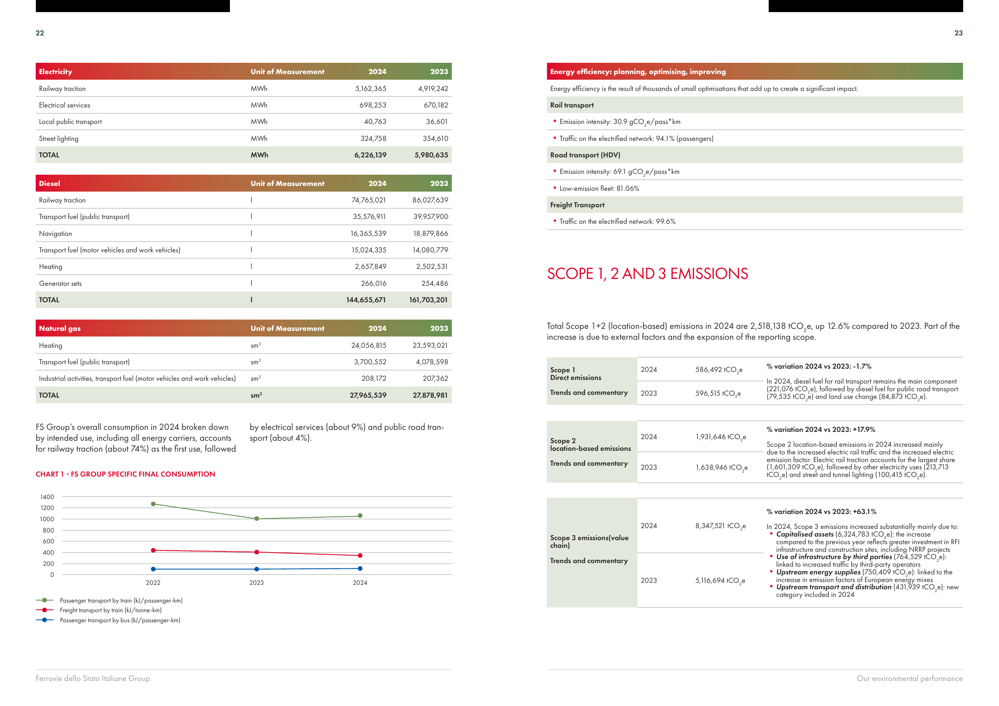Click the Electricity table header
The width and height of the screenshot is (999, 706).
244,71
